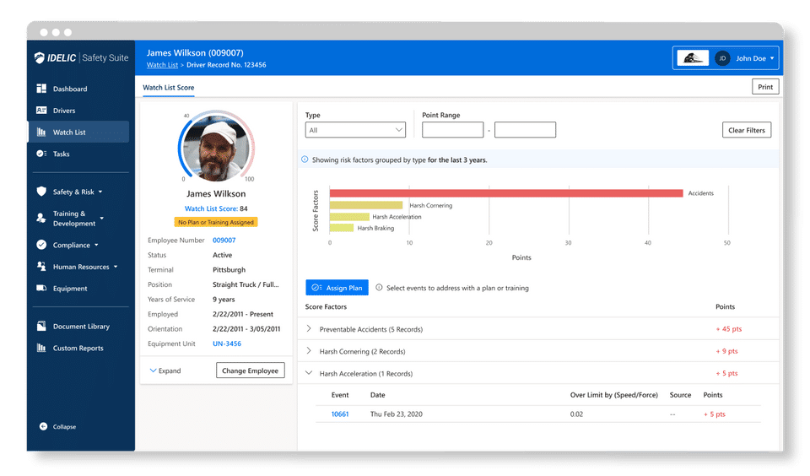Click the Document Library icon
The width and height of the screenshot is (810, 476).
(x=41, y=326)
